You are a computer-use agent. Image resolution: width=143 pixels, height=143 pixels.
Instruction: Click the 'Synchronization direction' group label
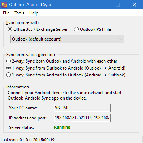tap(30, 55)
